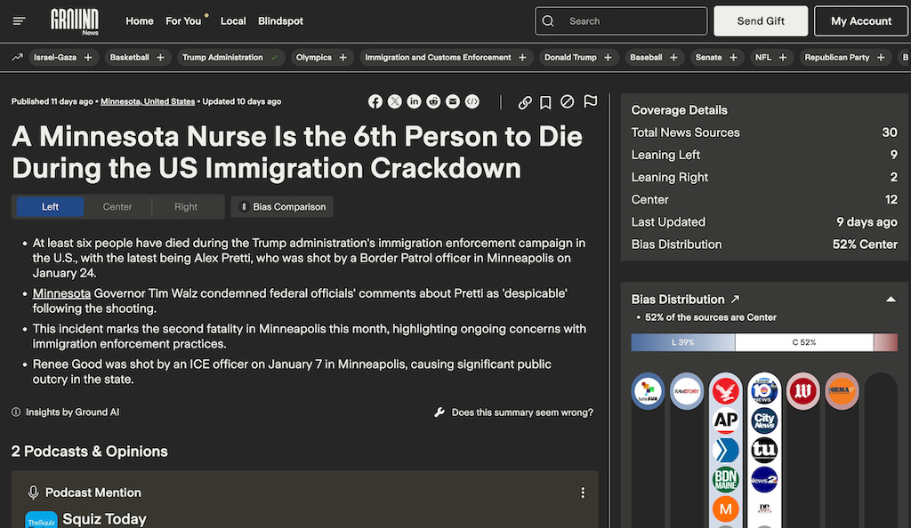911x528 pixels.
Task: Flag this article
Action: click(591, 101)
